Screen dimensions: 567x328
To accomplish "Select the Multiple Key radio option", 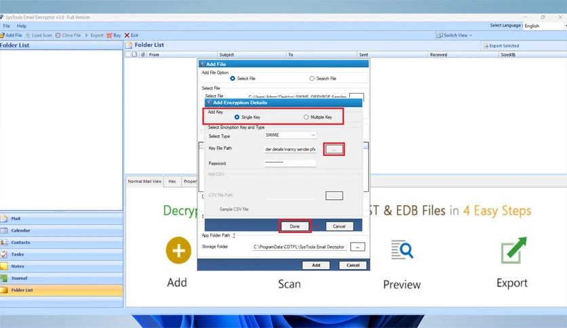I will [x=307, y=117].
